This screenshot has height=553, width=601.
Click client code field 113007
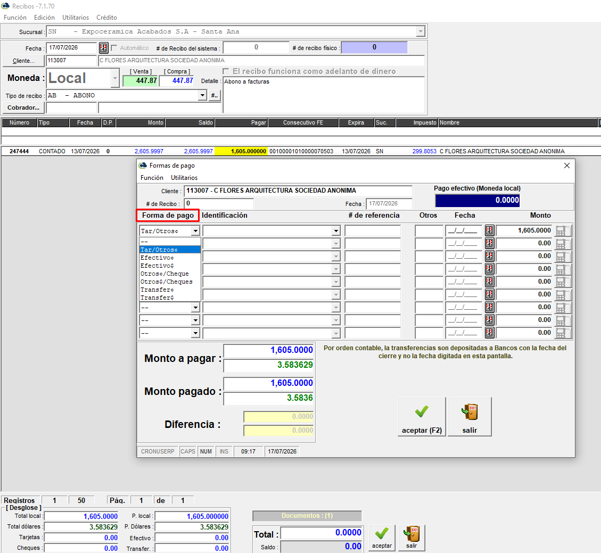71,61
